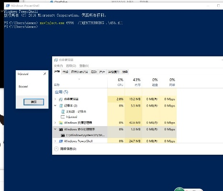Expand the 任务管理器 process group

pyautogui.click(x=55, y=99)
